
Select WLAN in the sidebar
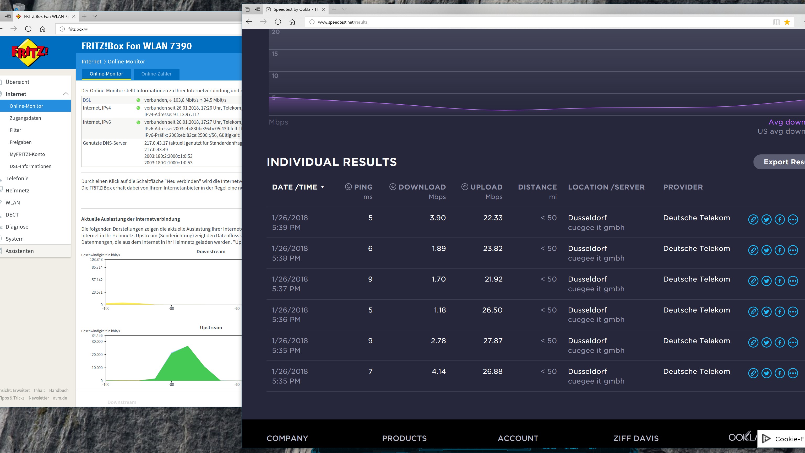13,203
